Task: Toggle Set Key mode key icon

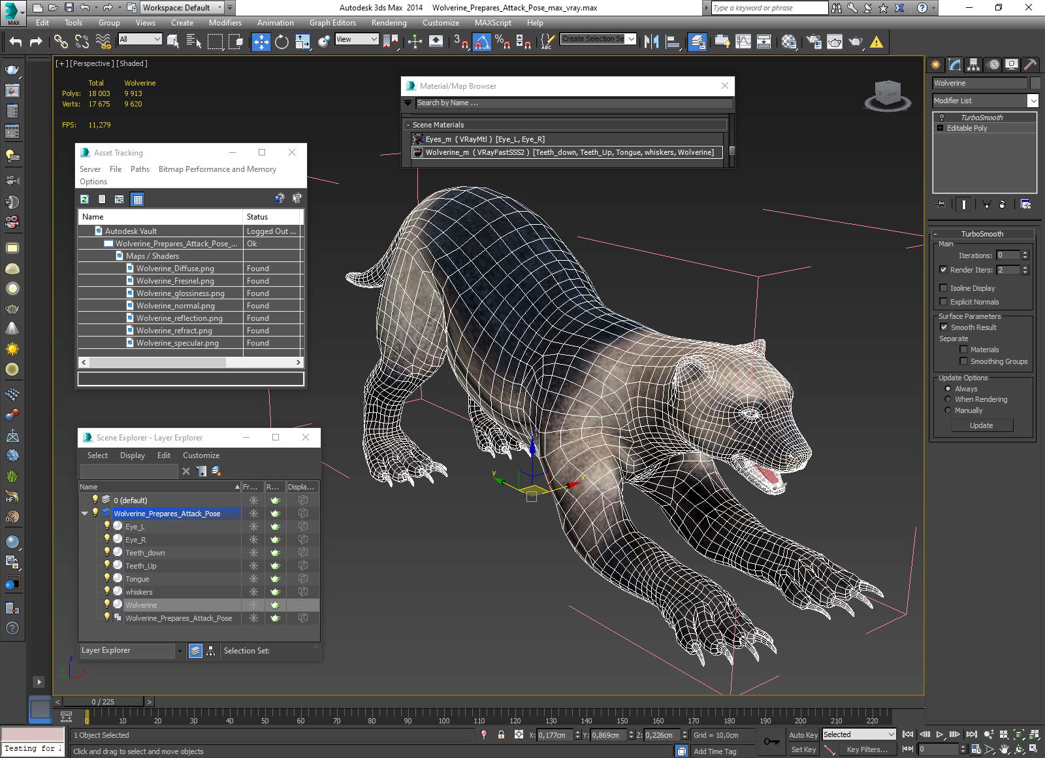Action: coord(771,742)
